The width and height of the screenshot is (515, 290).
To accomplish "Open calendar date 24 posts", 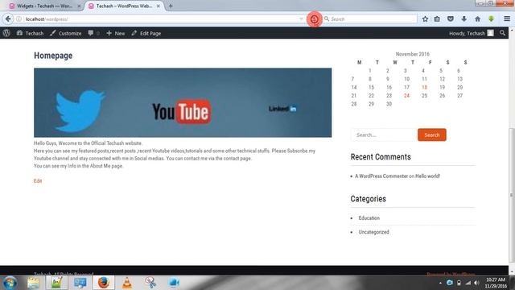I will [406, 95].
